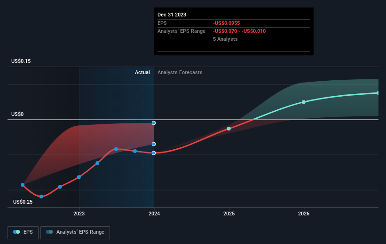Toggle the EPS legend button
The height and width of the screenshot is (244, 386).
click(x=23, y=232)
